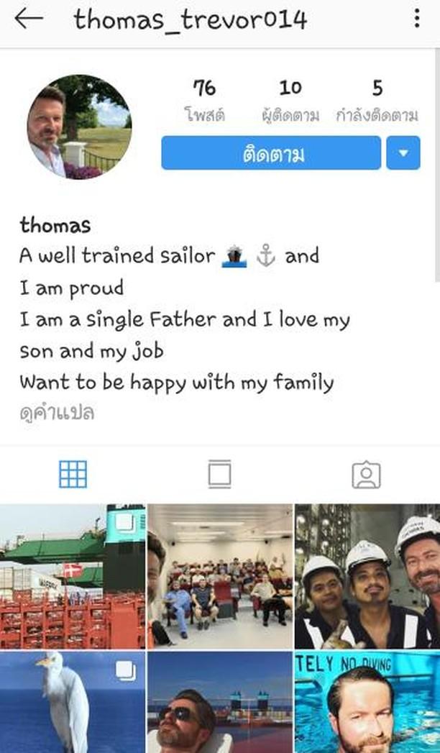Open sunglasses selfie with ship
Image resolution: width=440 pixels, height=753 pixels.
click(x=220, y=702)
